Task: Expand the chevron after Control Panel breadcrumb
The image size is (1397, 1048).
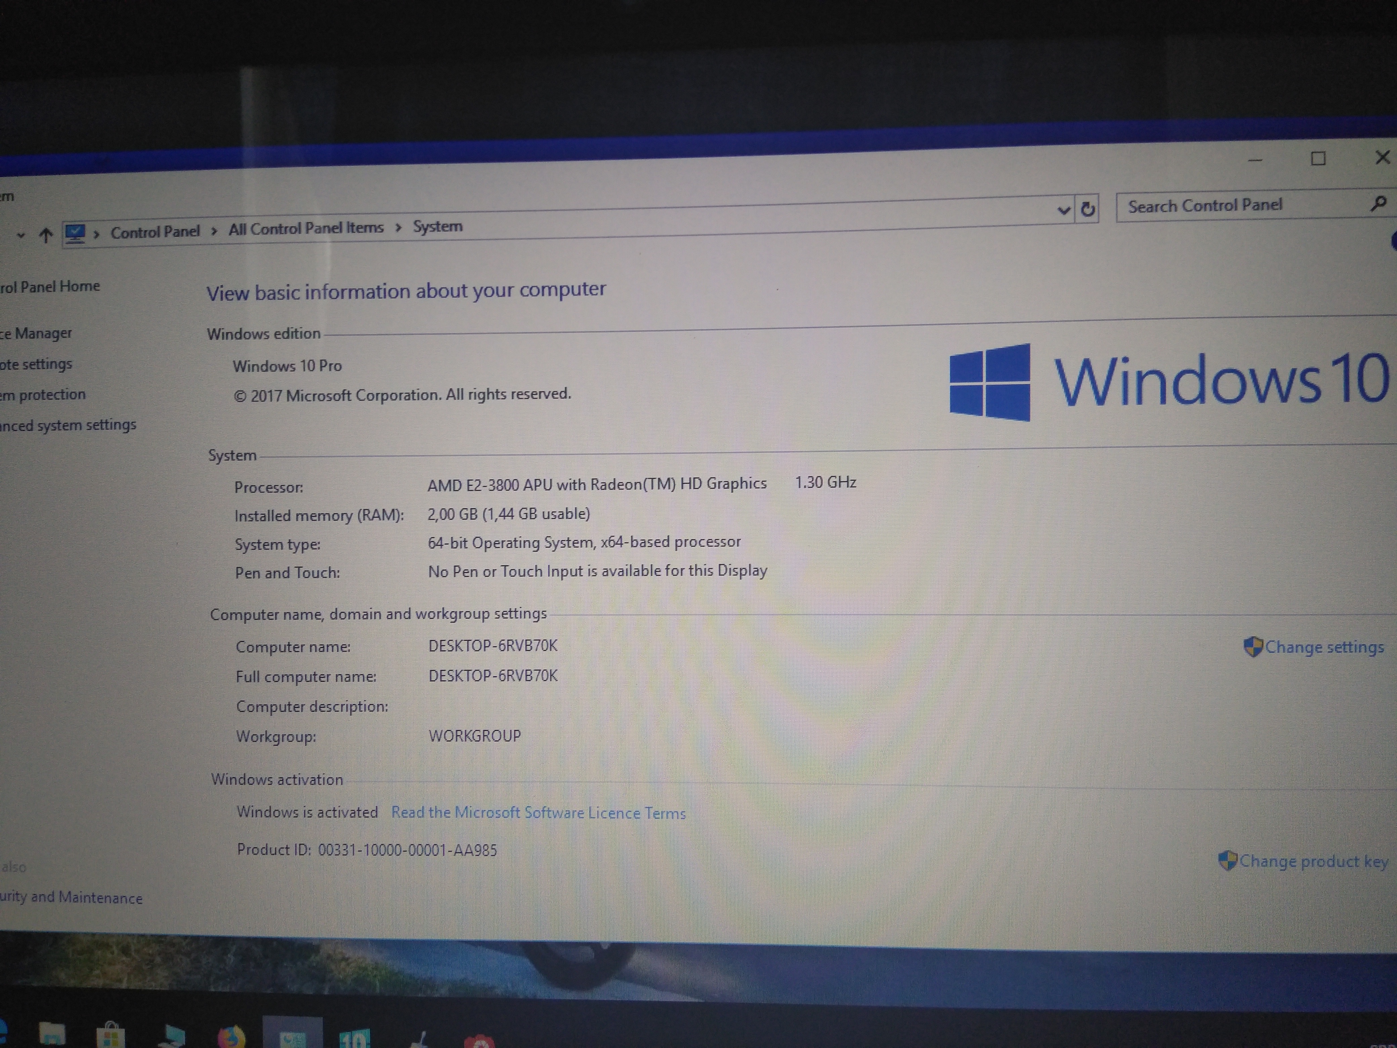Action: tap(215, 231)
